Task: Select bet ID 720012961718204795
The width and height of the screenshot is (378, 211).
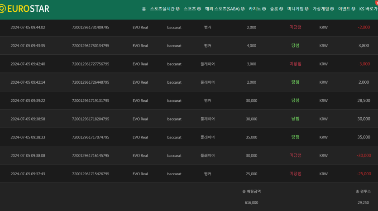Action: click(91, 119)
